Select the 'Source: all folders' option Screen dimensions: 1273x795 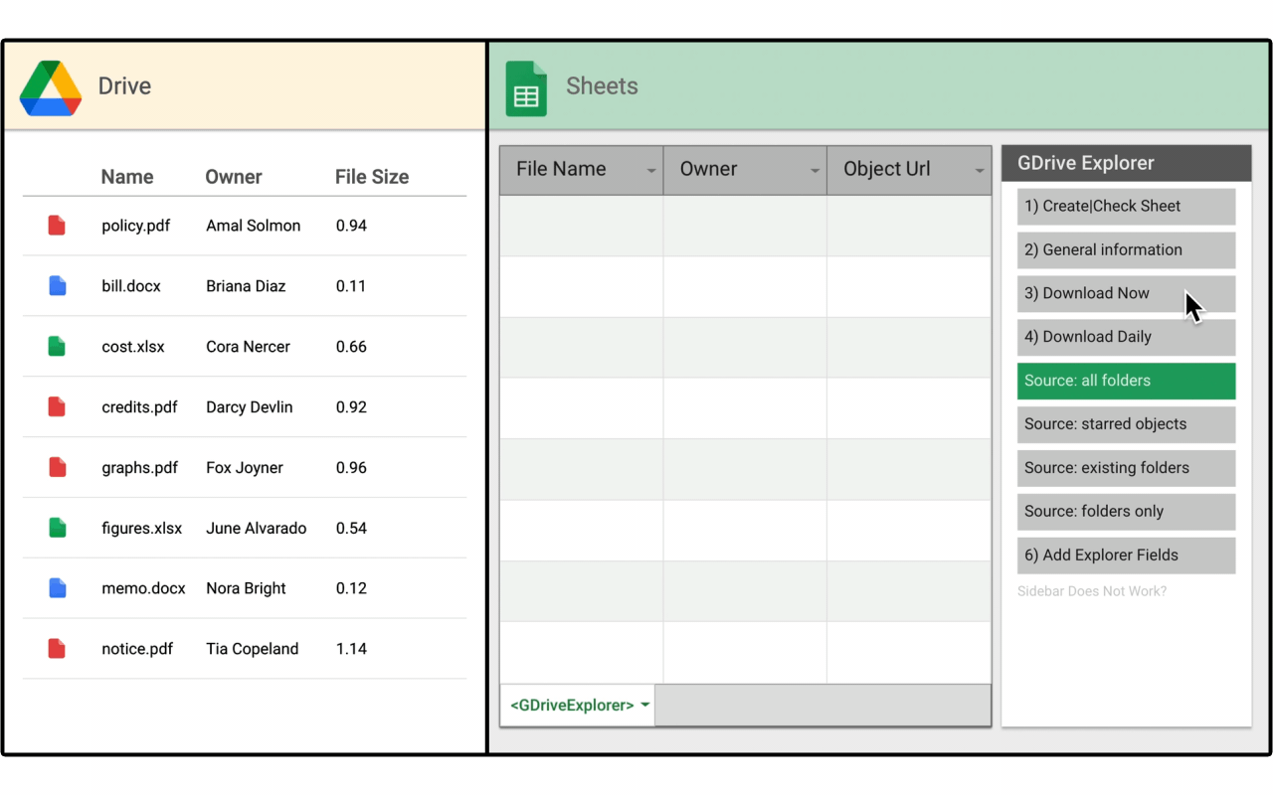(1126, 381)
